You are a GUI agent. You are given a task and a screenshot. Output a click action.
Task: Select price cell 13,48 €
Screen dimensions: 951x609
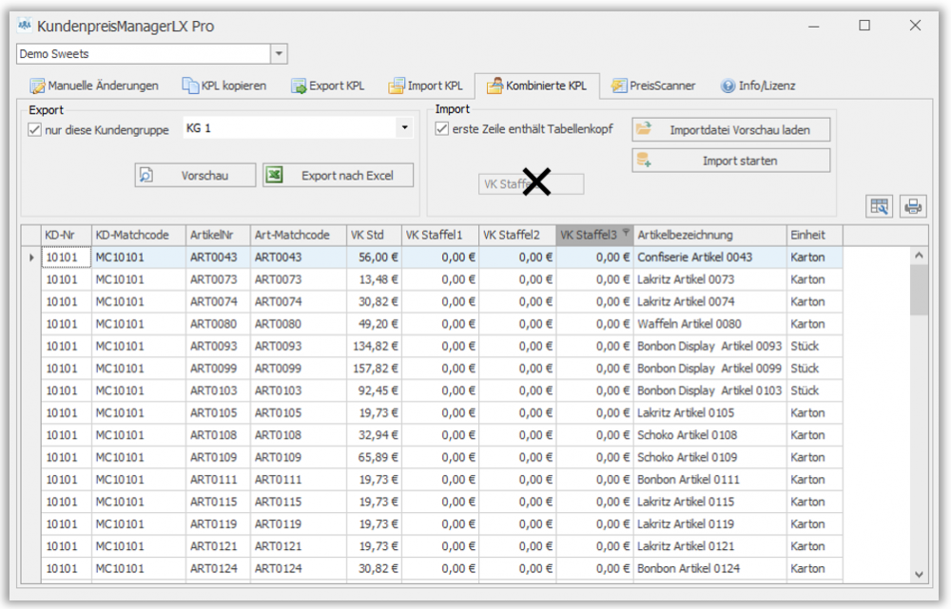click(374, 280)
